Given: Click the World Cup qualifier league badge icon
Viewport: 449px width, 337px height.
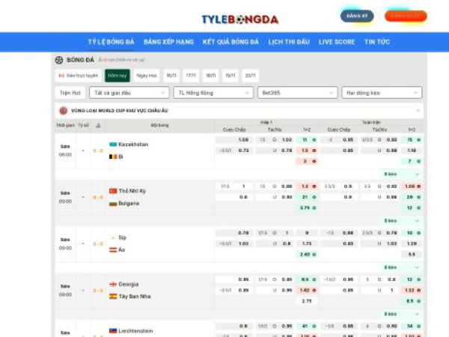Looking at the screenshot, I should pyautogui.click(x=63, y=110).
